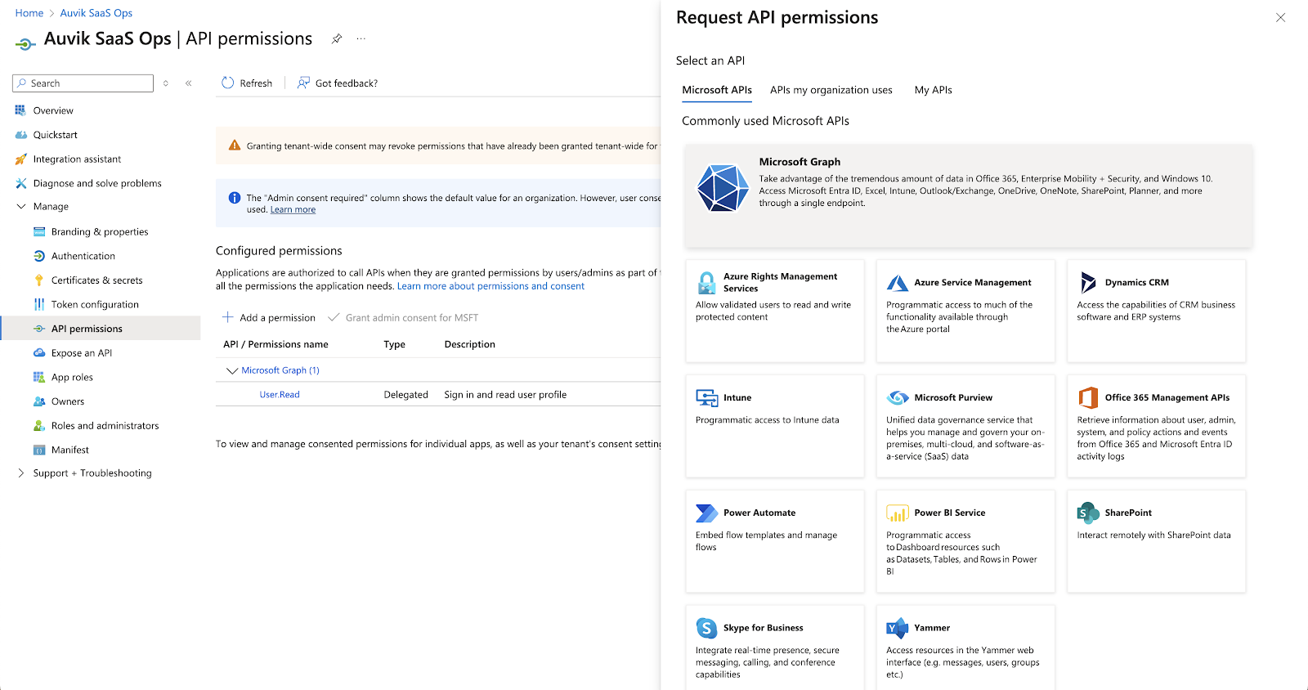Image resolution: width=1308 pixels, height=690 pixels.
Task: Click the Microsoft Graph hexagon icon
Action: (x=723, y=188)
